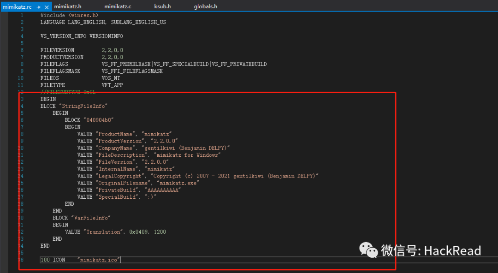Click the quoted "ProductVersion" key string
Image resolution: width=498 pixels, height=273 pixels.
point(120,141)
